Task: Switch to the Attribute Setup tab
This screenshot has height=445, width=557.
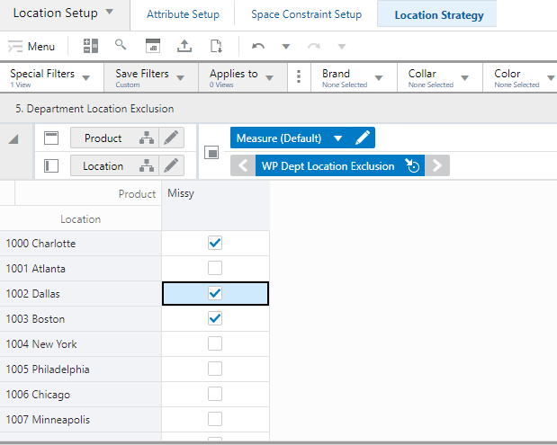Action: tap(183, 14)
